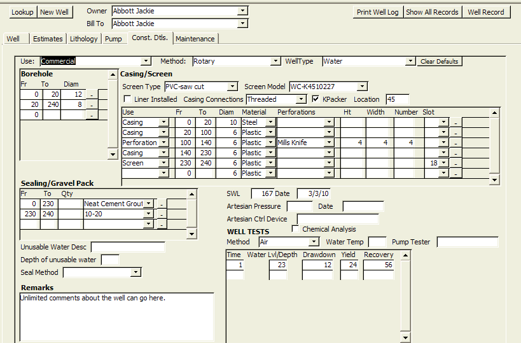The width and height of the screenshot is (521, 343).
Task: Click the SWL value field
Action: 263,193
